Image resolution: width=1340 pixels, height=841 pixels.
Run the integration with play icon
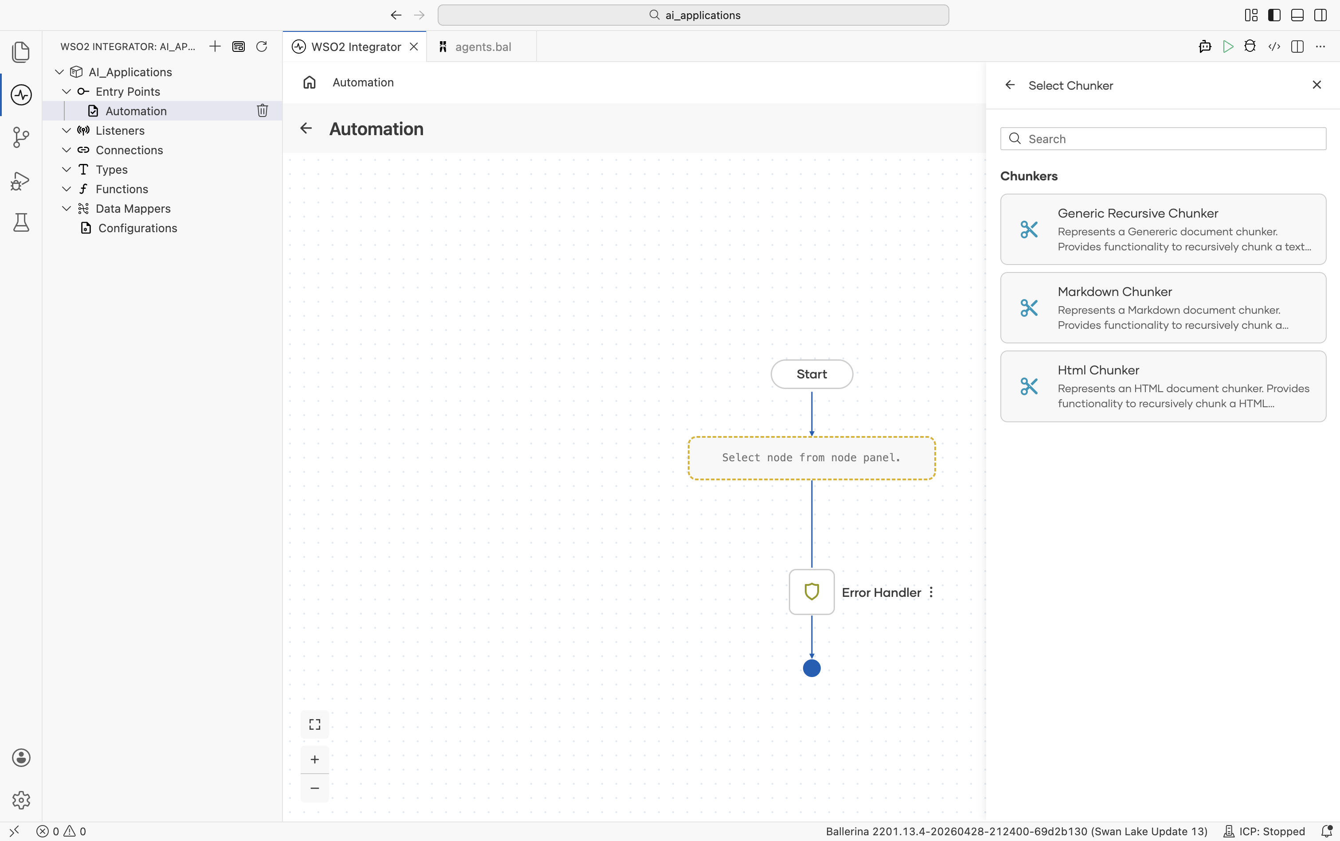pyautogui.click(x=1228, y=46)
